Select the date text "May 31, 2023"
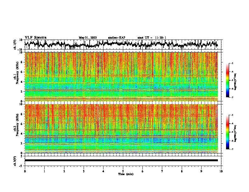249x192 pixels. click(x=88, y=38)
